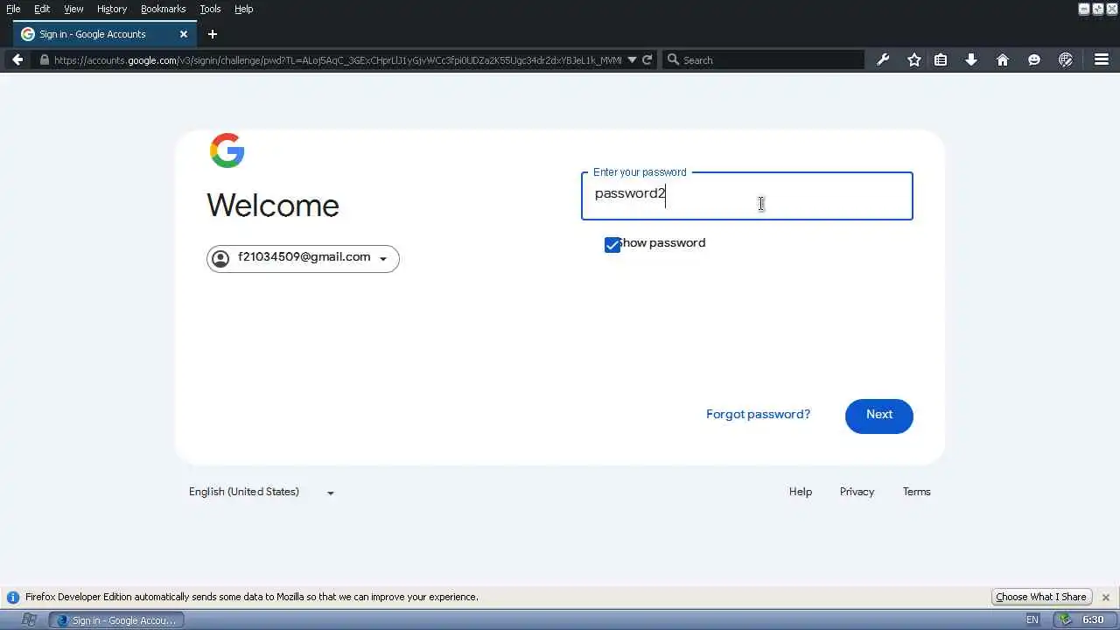Select the Sign in - Google Accounts tab
The height and width of the screenshot is (630, 1120).
[105, 34]
